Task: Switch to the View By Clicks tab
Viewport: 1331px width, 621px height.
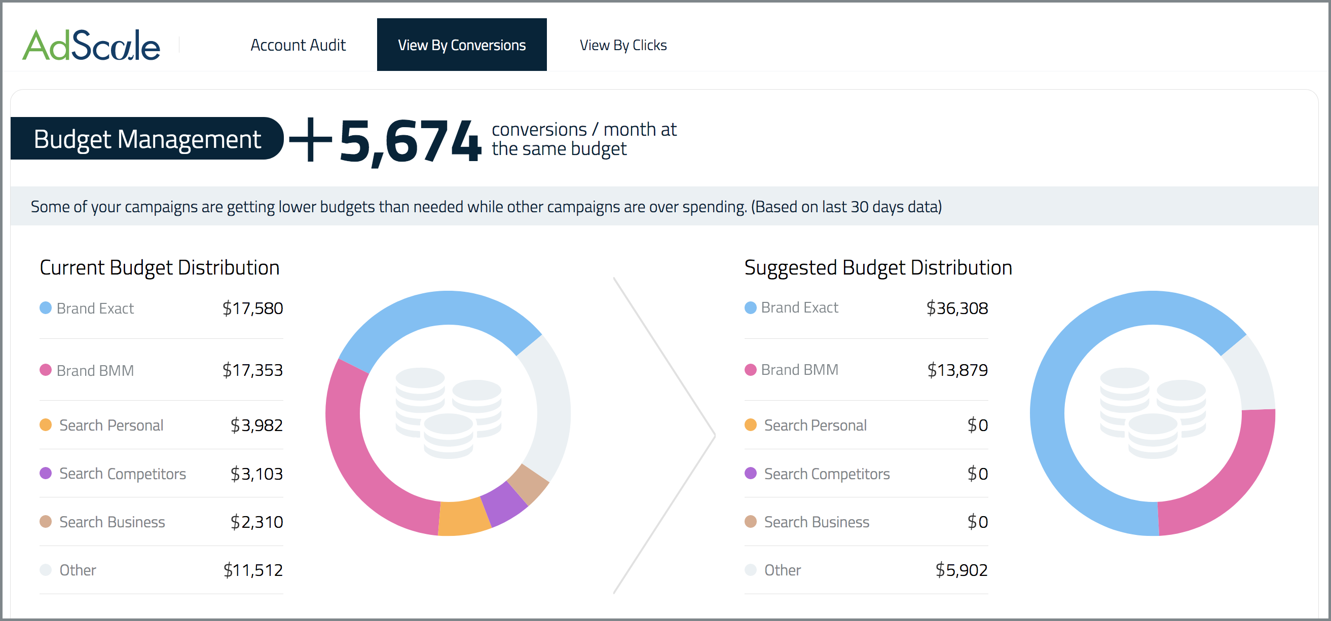Action: coord(622,45)
